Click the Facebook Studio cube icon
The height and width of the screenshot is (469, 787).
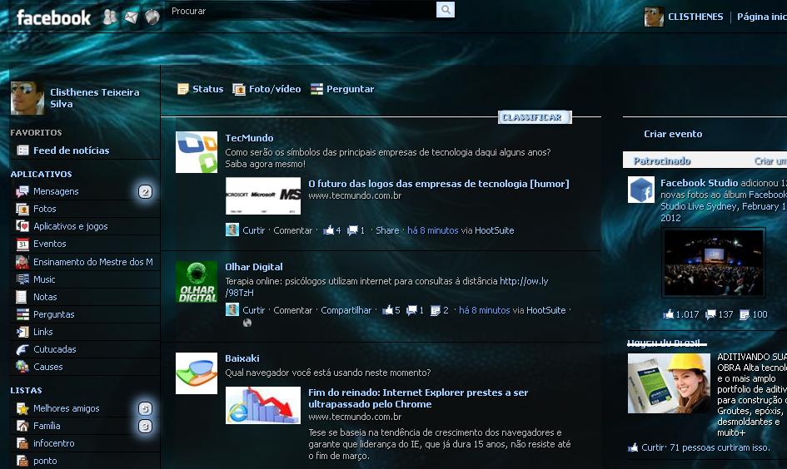(x=641, y=190)
